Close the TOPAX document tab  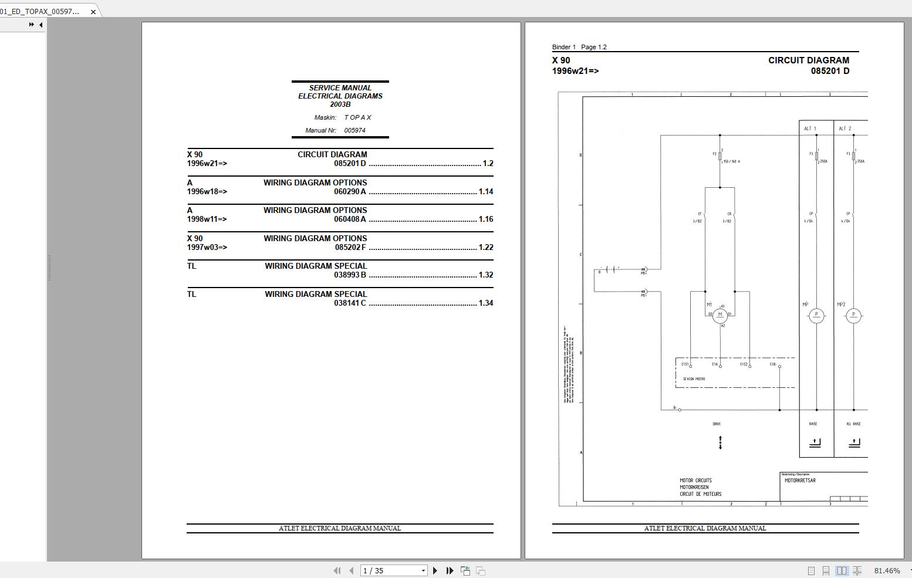93,12
